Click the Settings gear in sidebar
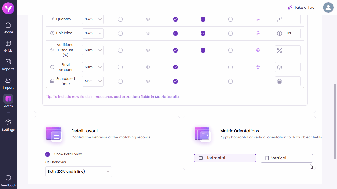 click(x=8, y=125)
